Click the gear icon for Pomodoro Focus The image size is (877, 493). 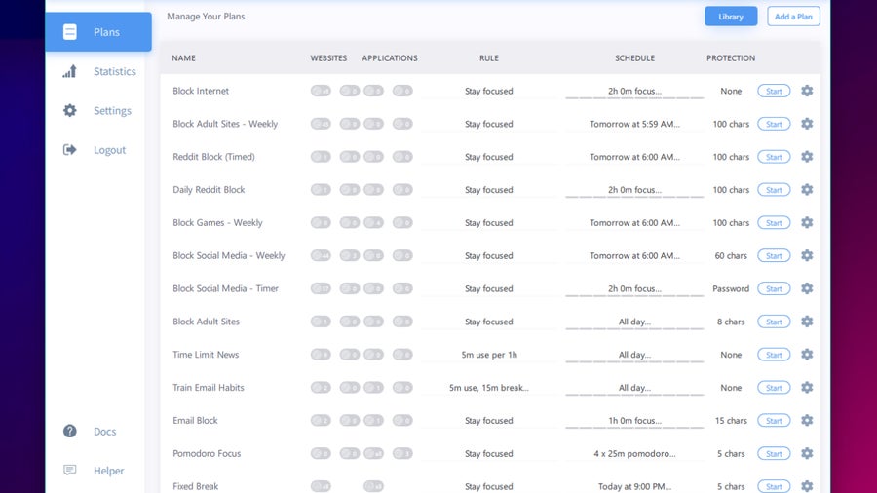point(807,453)
